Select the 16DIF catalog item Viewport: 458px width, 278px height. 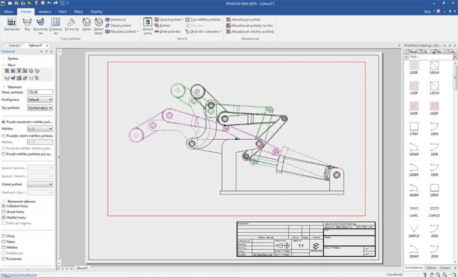point(434,109)
